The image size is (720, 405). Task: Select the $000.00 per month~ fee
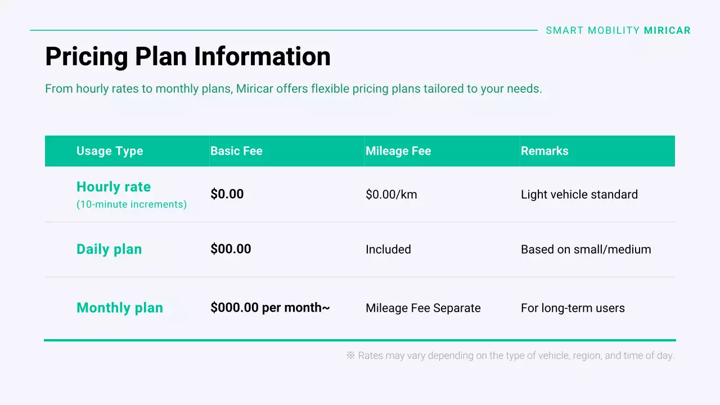tap(270, 308)
